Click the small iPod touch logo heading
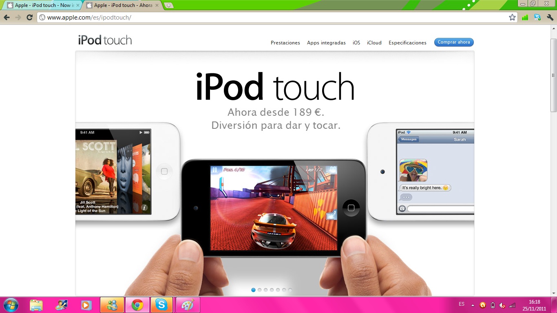 tap(105, 40)
